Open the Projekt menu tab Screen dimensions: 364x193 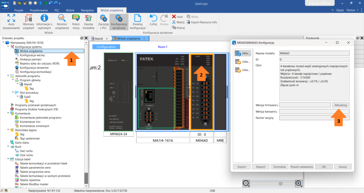point(19,10)
